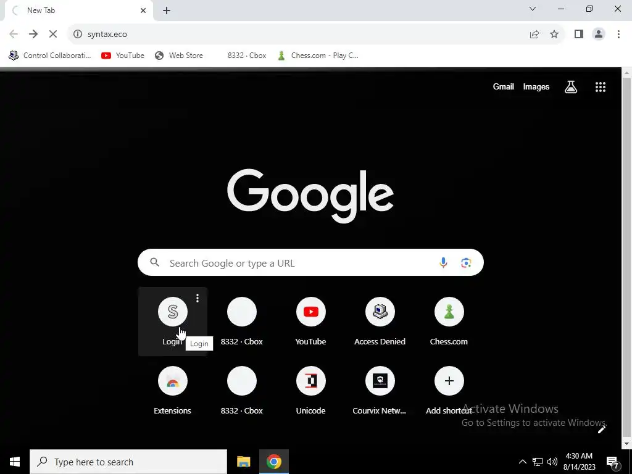This screenshot has width=632, height=474.
Task: Open the YouTube bookmark in bookmarks bar
Action: tap(123, 56)
